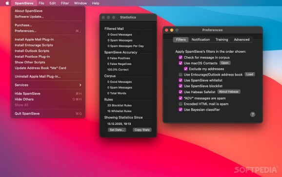This screenshot has height=177, width=282.
Task: Toggle Check for message in corpus
Action: pos(181,58)
